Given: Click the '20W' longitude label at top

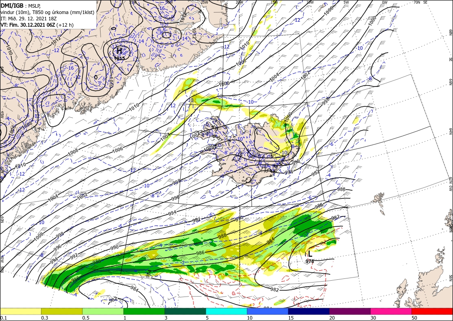Looking at the screenshot, I should click(x=239, y=2).
